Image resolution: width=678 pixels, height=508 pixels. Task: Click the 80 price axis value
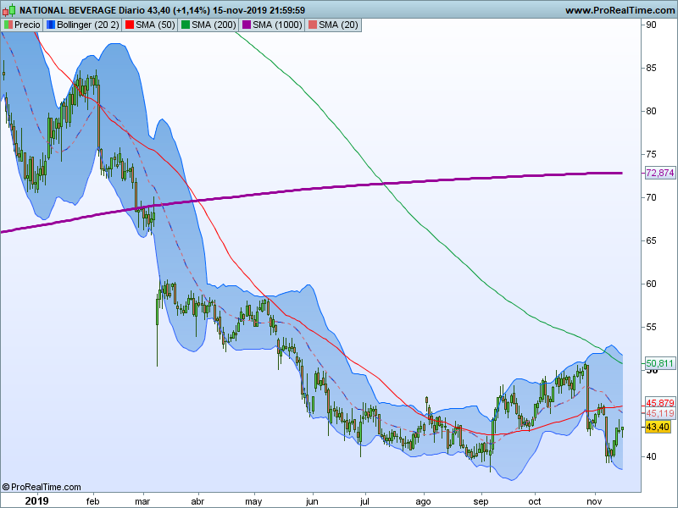tap(651, 112)
